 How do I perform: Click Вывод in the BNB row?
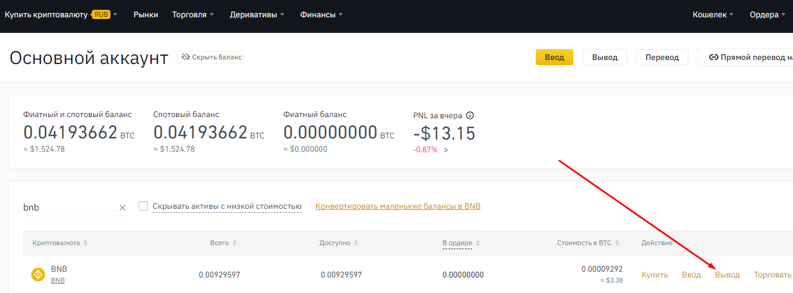click(727, 275)
